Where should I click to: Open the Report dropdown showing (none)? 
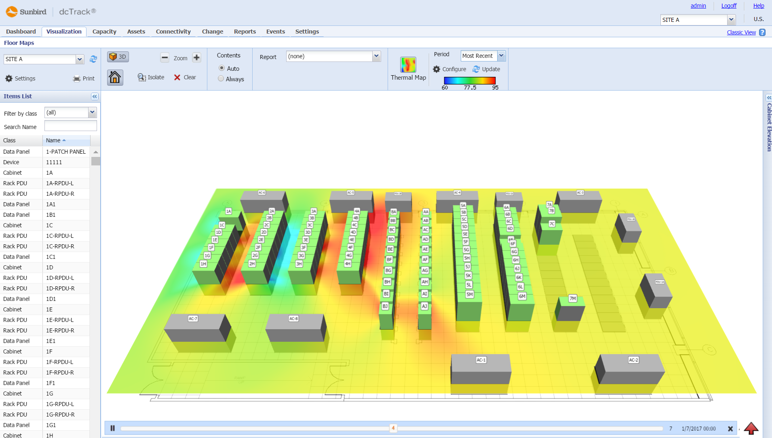332,56
